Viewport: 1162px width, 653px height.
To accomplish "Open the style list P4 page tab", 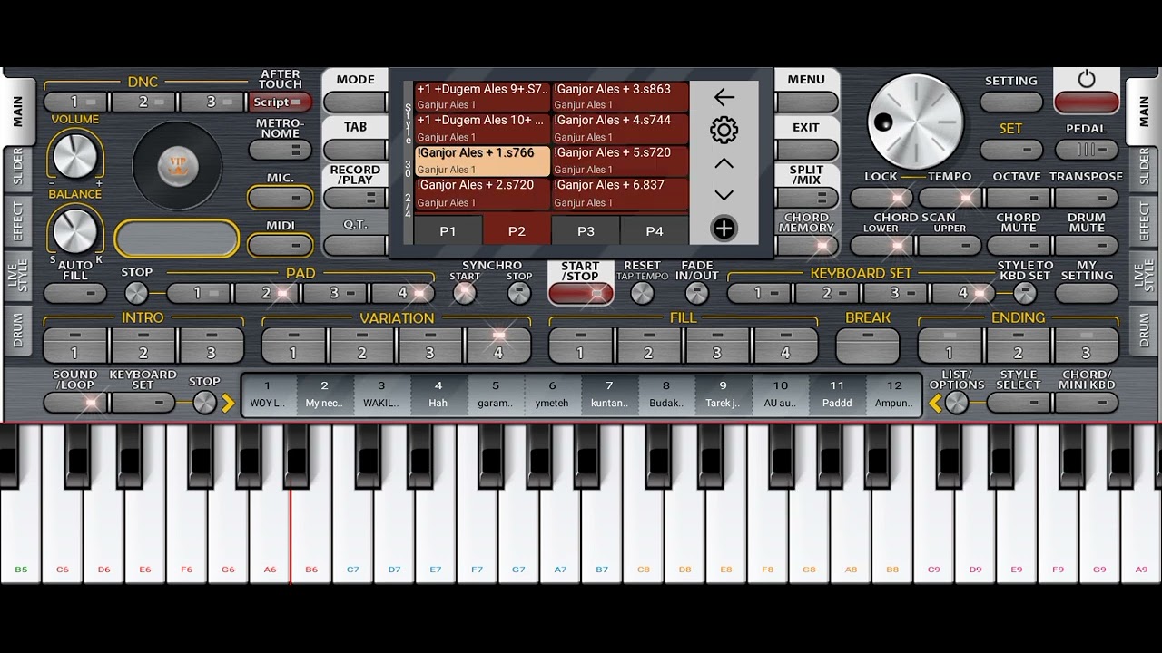I will [x=655, y=231].
